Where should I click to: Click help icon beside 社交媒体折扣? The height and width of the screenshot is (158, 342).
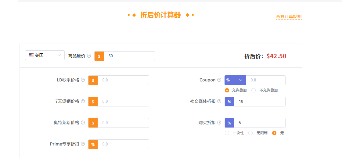(x=219, y=101)
